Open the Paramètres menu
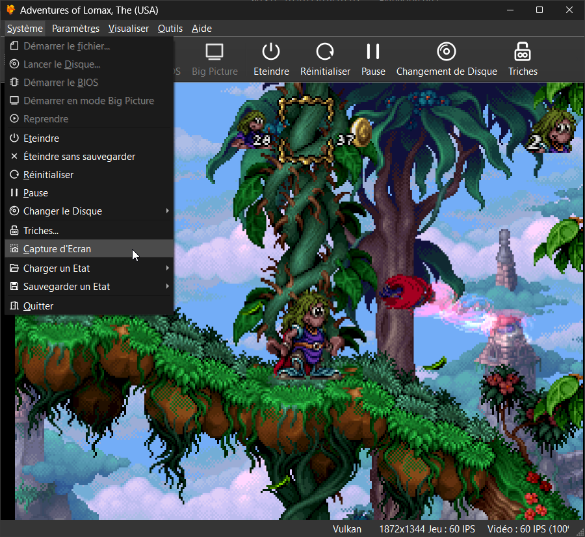The height and width of the screenshot is (537, 585). pos(76,29)
